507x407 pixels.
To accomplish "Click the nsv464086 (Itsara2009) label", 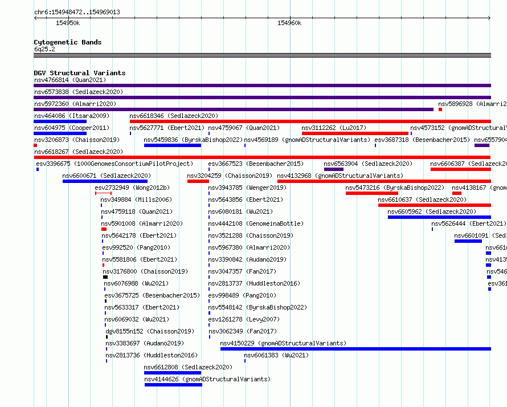I will coord(72,116).
